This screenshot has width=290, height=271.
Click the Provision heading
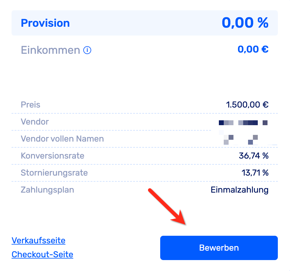(45, 23)
